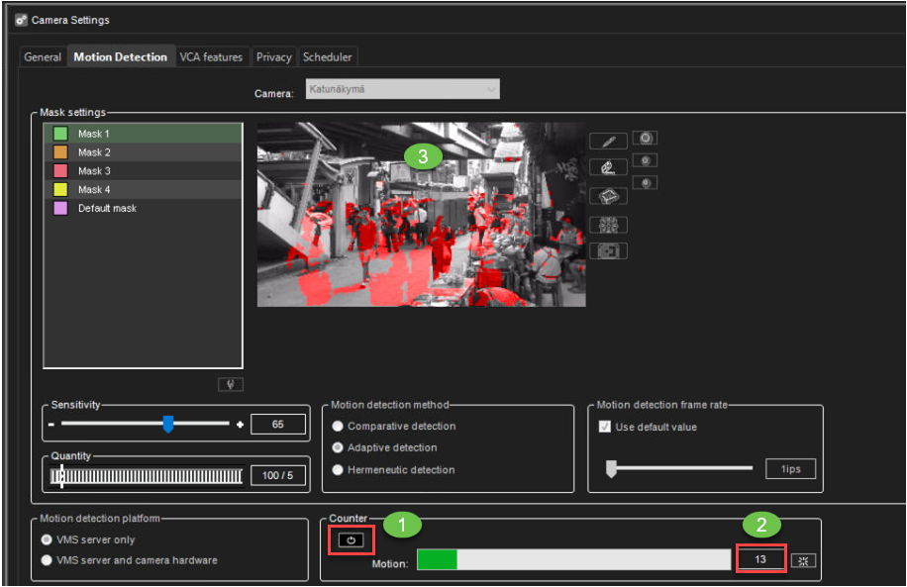The width and height of the screenshot is (907, 587).
Task: Select the pencil mask drawing tool
Action: click(608, 142)
